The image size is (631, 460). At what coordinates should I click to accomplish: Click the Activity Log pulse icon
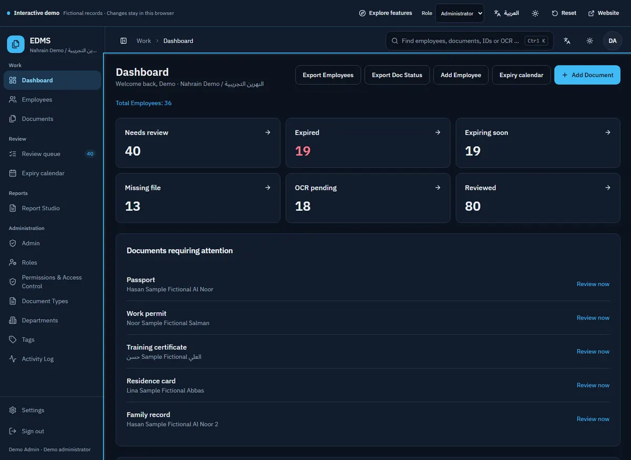[x=13, y=359]
